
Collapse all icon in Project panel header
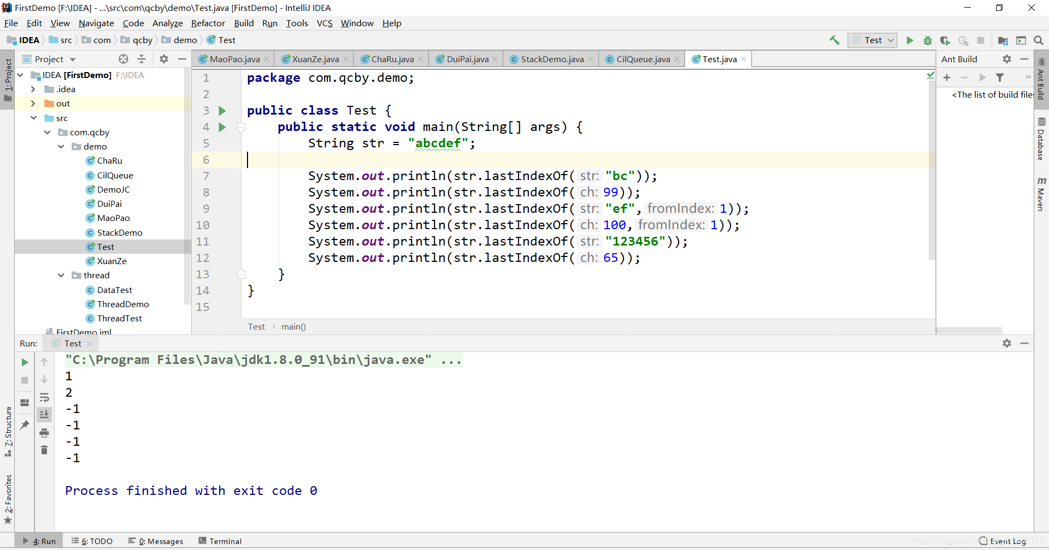142,59
